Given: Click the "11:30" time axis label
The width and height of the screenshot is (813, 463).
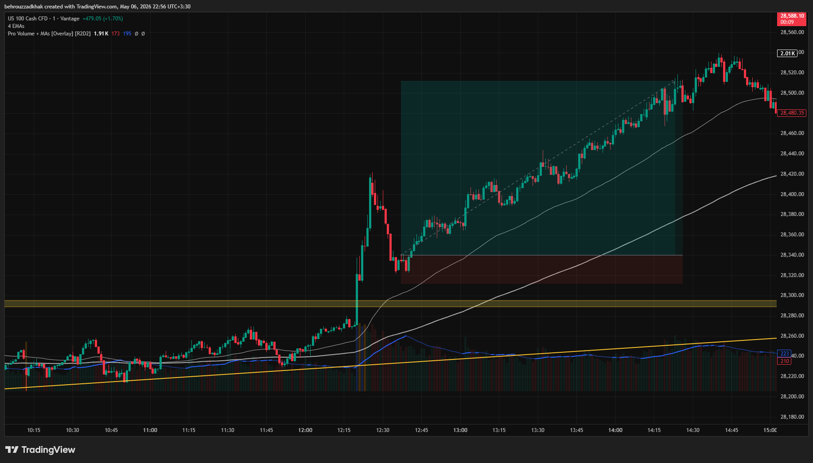Looking at the screenshot, I should tap(228, 430).
